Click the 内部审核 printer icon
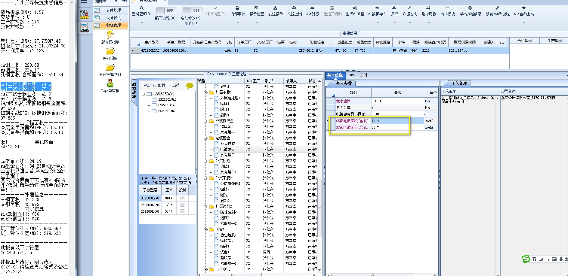The image size is (568, 276). coord(237,8)
